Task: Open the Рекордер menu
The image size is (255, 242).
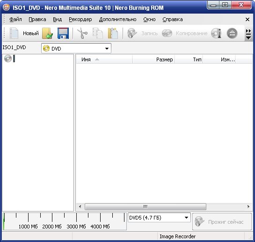Action: [80, 19]
